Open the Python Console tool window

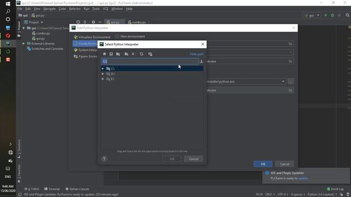pyautogui.click(x=77, y=189)
